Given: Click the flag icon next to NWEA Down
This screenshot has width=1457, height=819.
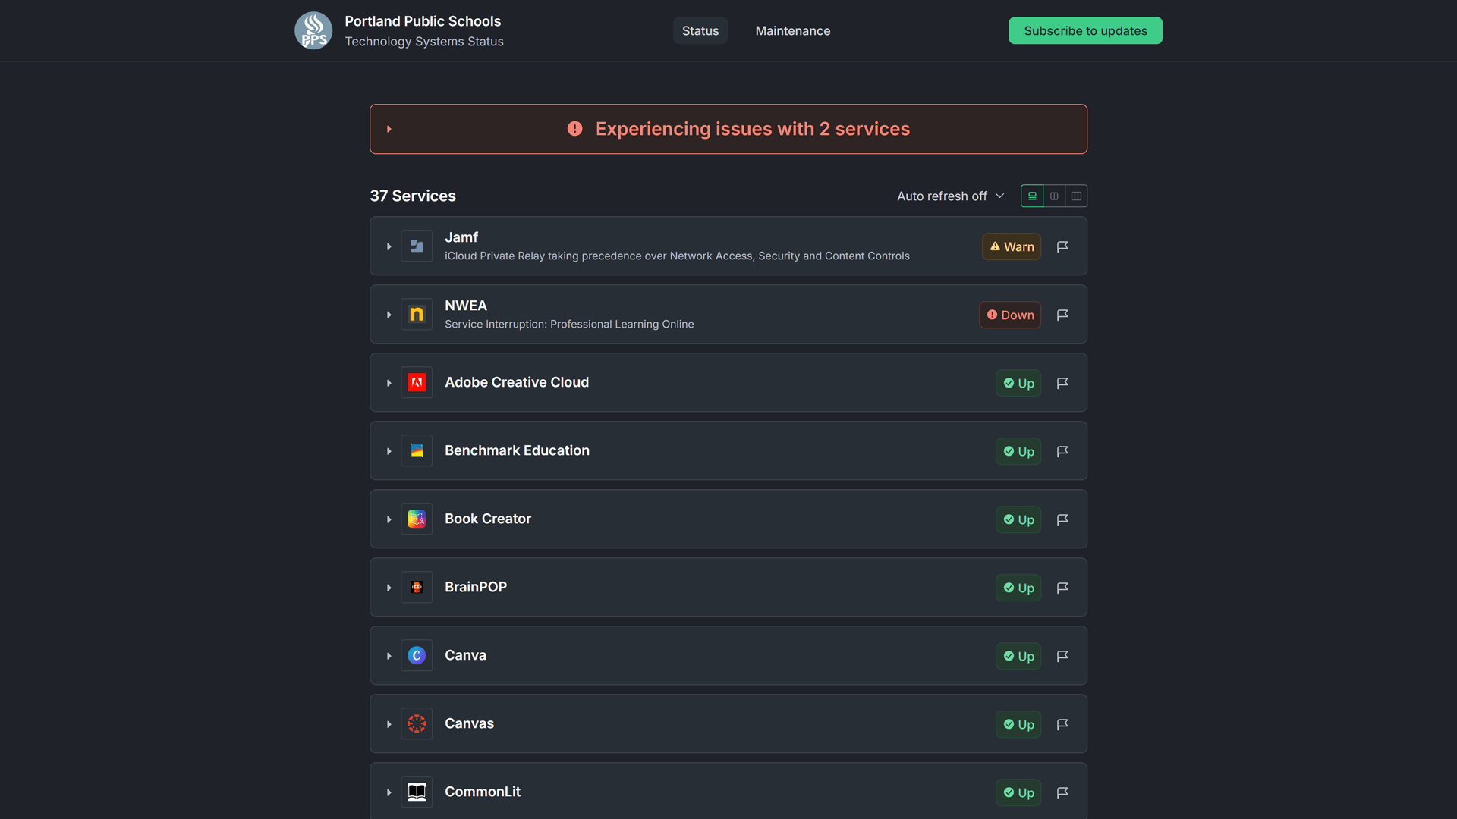Looking at the screenshot, I should pos(1062,315).
